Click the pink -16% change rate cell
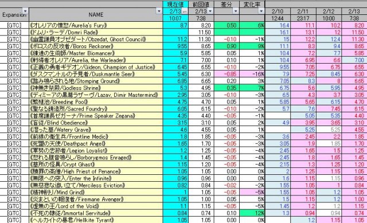The height and width of the screenshot is (223, 367). 252,74
